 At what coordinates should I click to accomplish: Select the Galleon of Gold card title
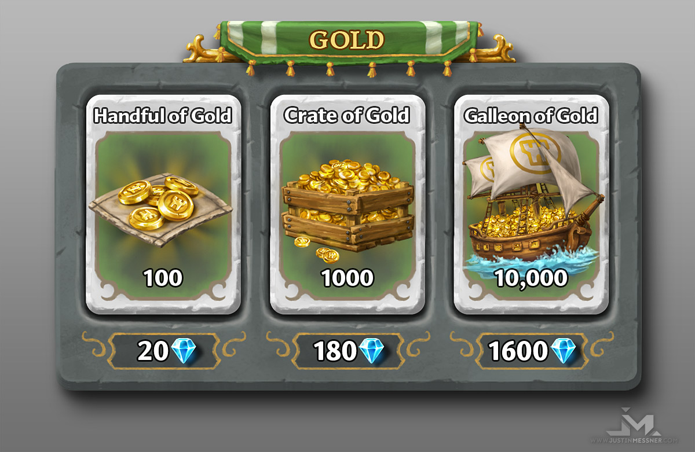coord(531,116)
